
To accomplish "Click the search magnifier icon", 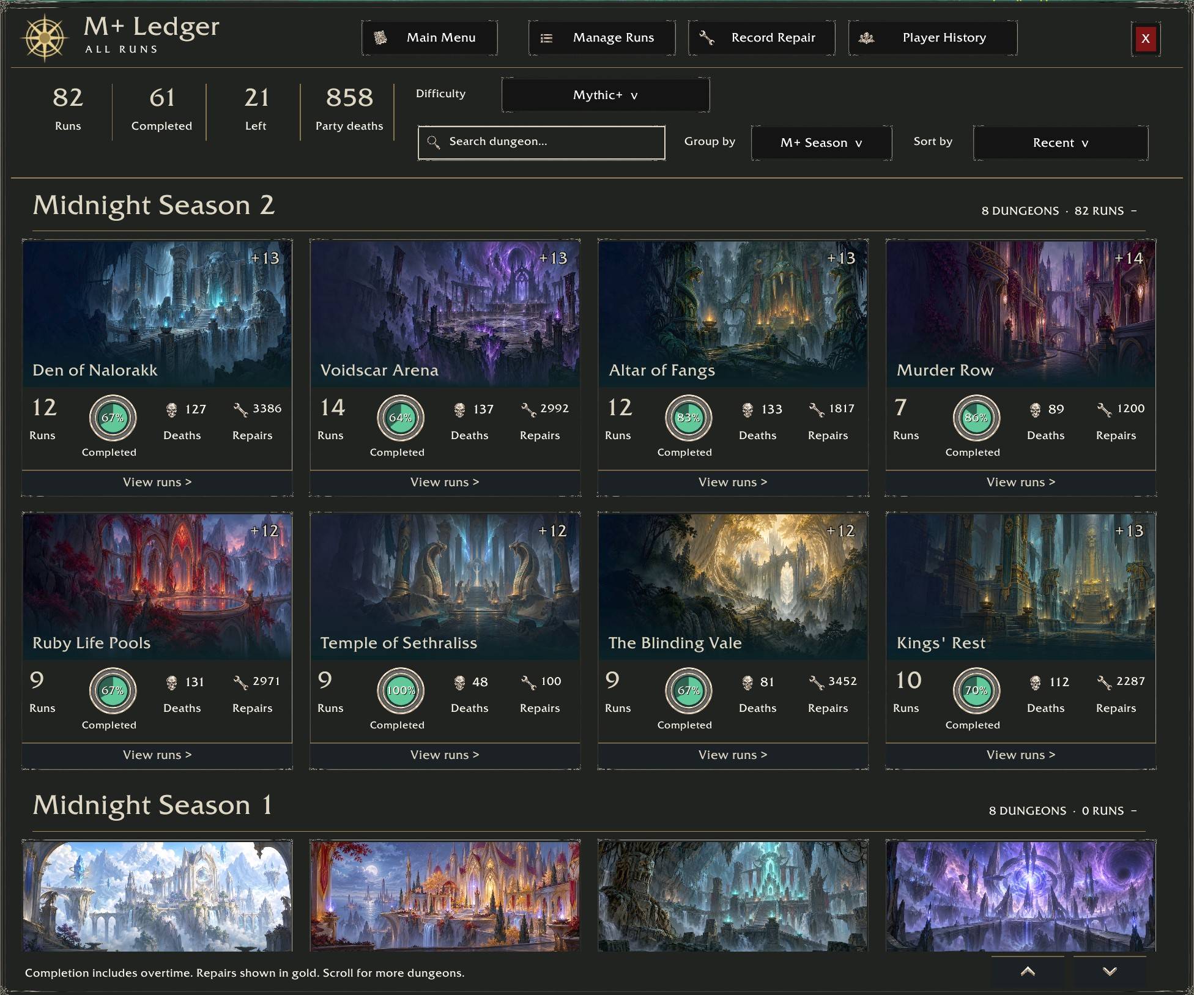I will [434, 142].
